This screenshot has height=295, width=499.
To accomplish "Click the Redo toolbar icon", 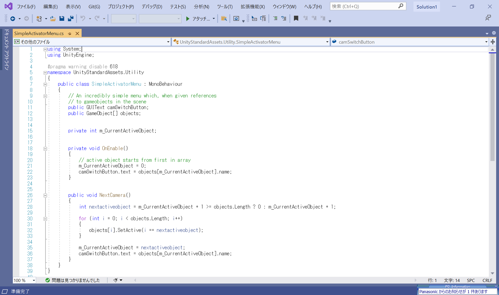I will pos(96,19).
